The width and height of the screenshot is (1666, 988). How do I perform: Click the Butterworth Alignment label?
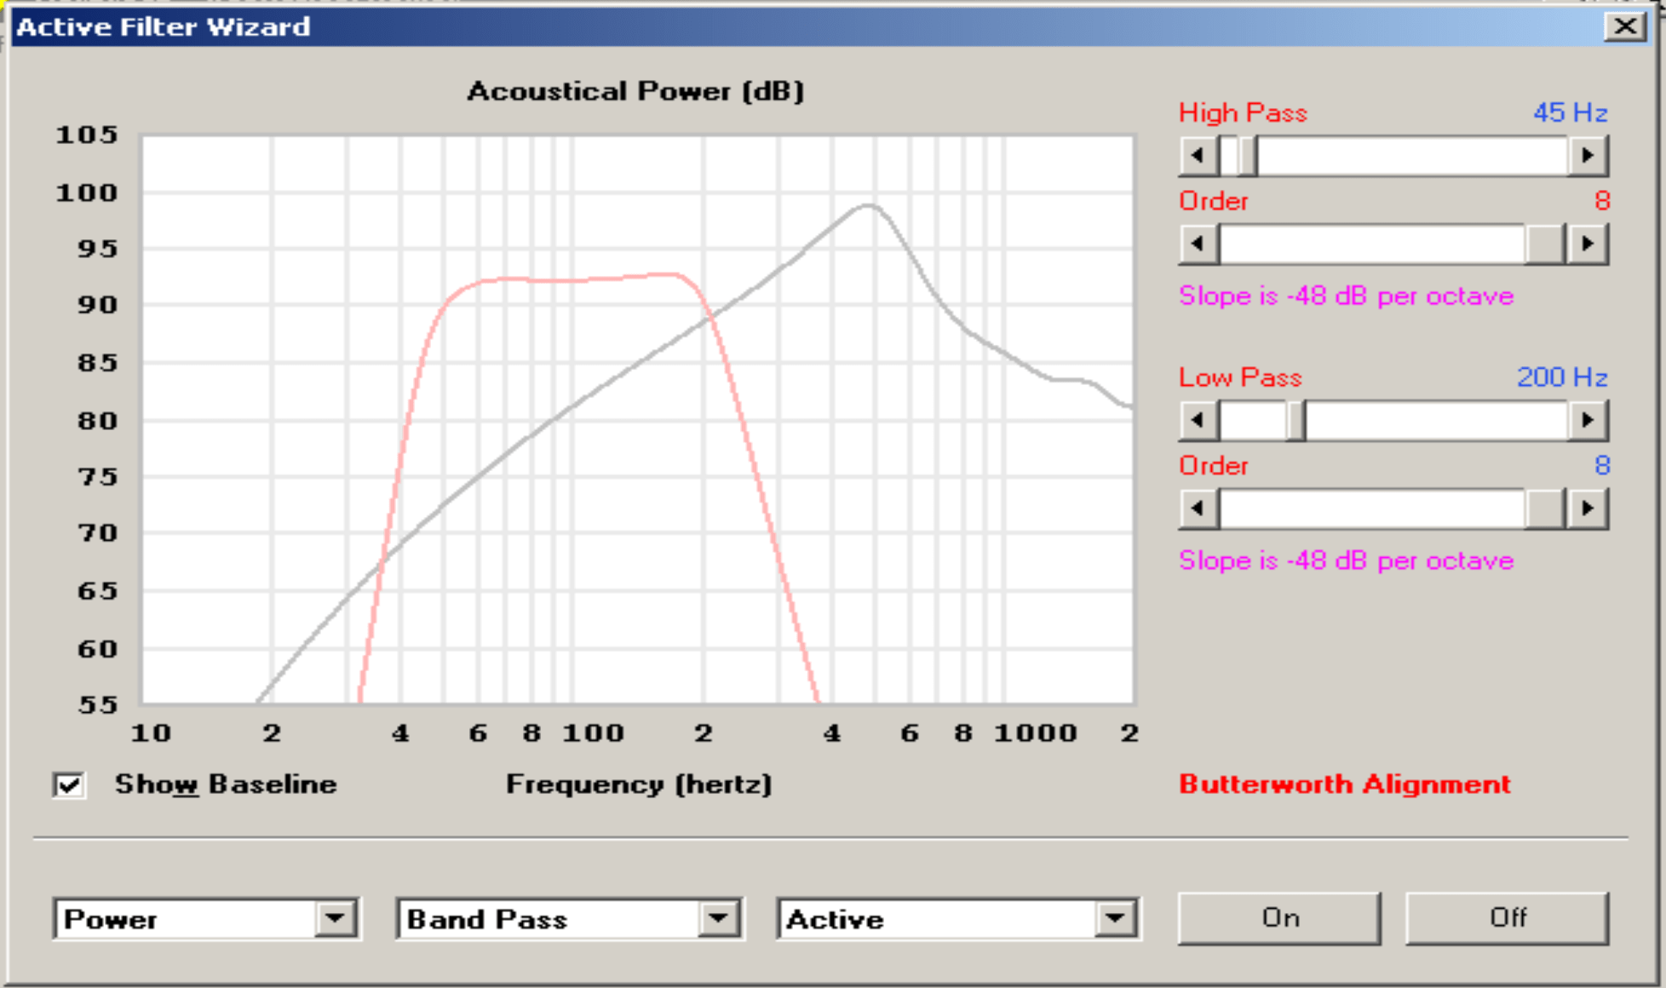[1345, 784]
